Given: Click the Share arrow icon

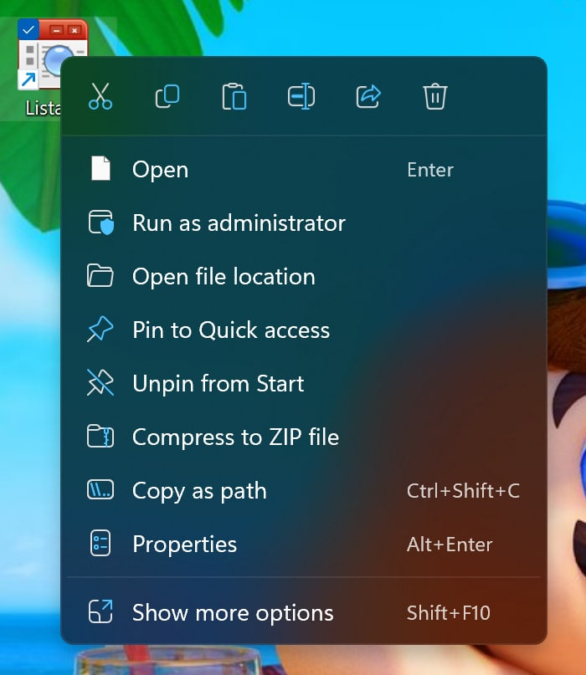Looking at the screenshot, I should point(368,96).
